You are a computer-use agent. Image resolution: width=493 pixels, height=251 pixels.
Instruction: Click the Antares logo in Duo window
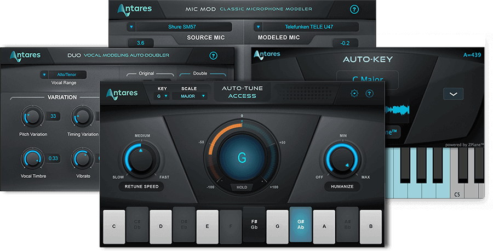pos(25,56)
